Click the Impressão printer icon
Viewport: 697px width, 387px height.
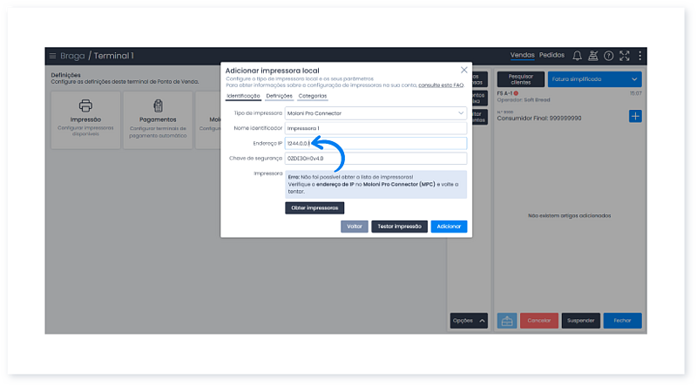85,105
